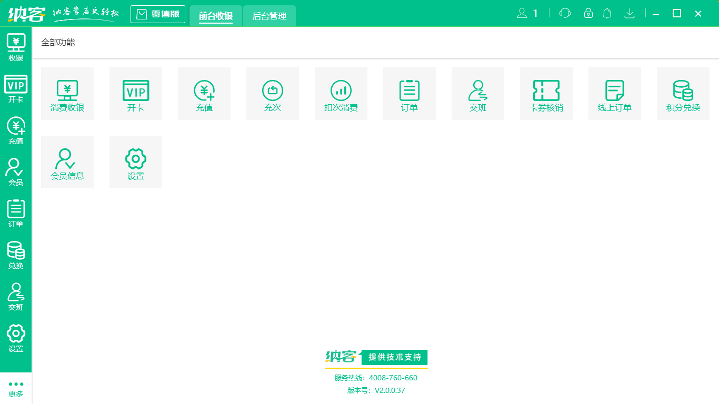The width and height of the screenshot is (719, 404).
Task: Click the 交班 shift handover tile
Action: pyautogui.click(x=478, y=94)
